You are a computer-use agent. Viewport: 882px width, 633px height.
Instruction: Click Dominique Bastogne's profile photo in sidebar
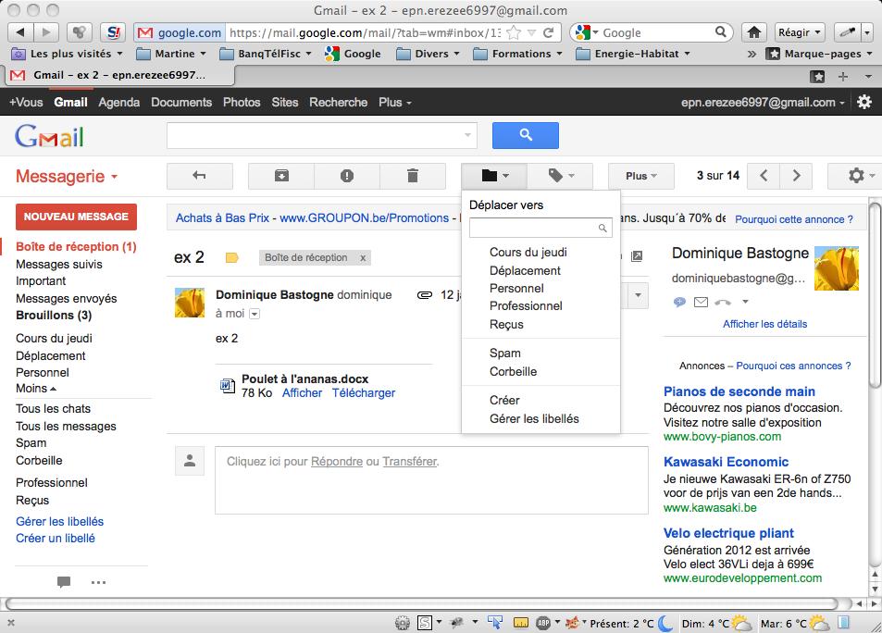coord(837,268)
